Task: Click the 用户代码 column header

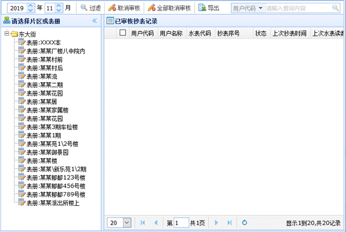Action: (x=142, y=33)
